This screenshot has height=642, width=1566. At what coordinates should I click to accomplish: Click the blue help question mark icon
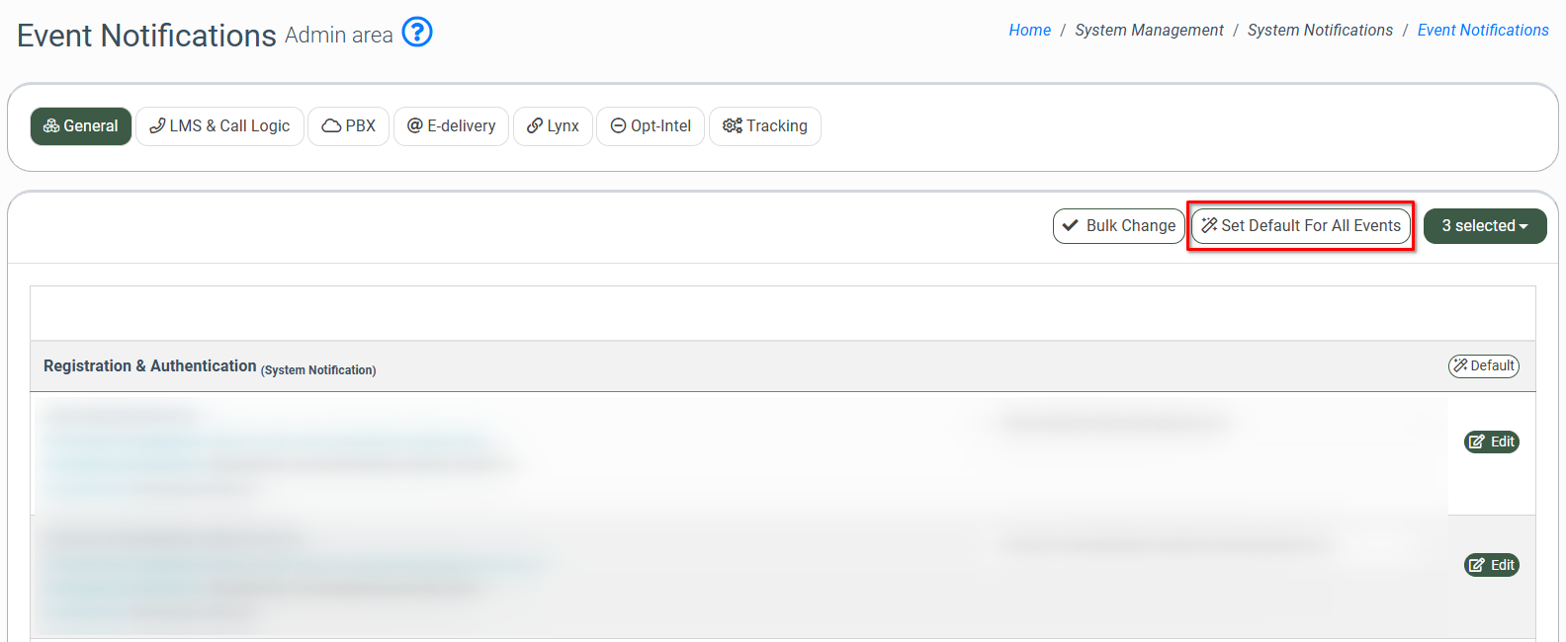click(x=417, y=33)
